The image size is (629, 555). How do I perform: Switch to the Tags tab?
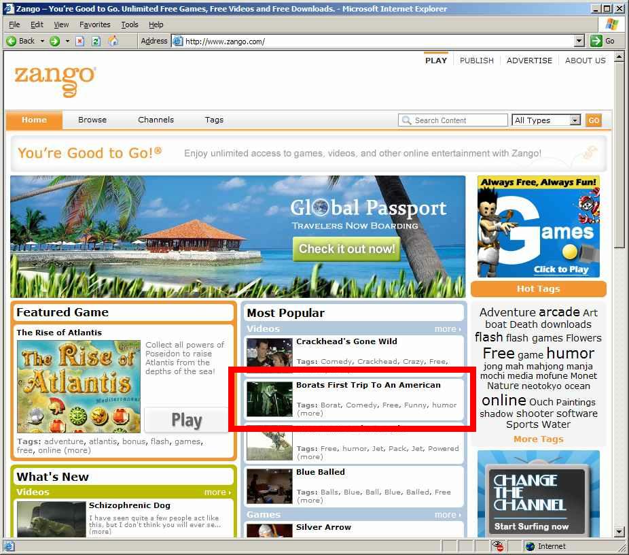click(x=214, y=120)
